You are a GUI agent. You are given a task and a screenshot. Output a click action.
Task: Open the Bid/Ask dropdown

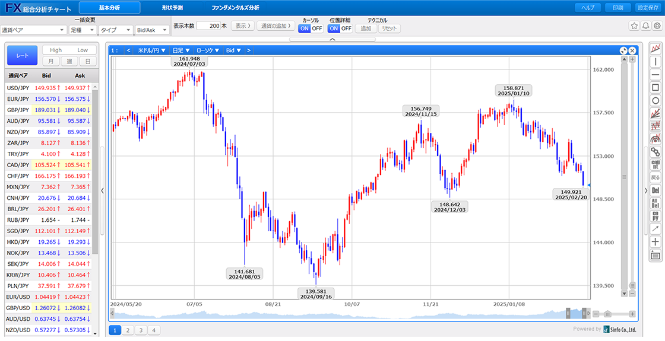(x=151, y=30)
